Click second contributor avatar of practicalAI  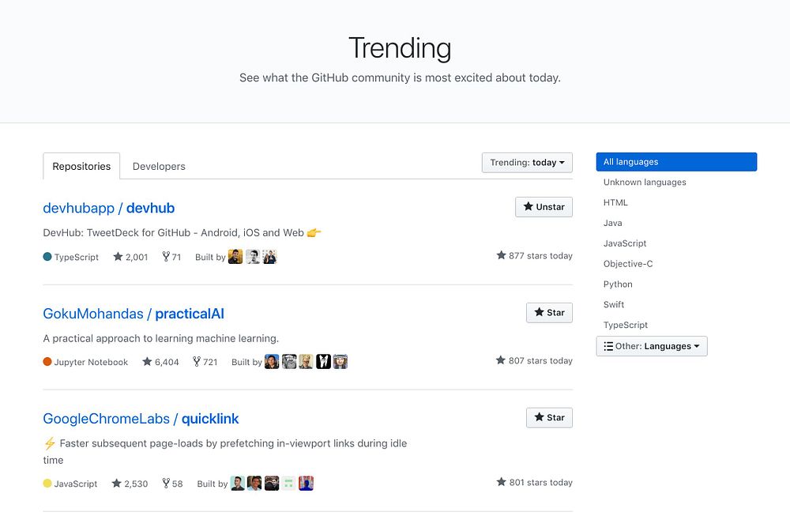(x=288, y=362)
